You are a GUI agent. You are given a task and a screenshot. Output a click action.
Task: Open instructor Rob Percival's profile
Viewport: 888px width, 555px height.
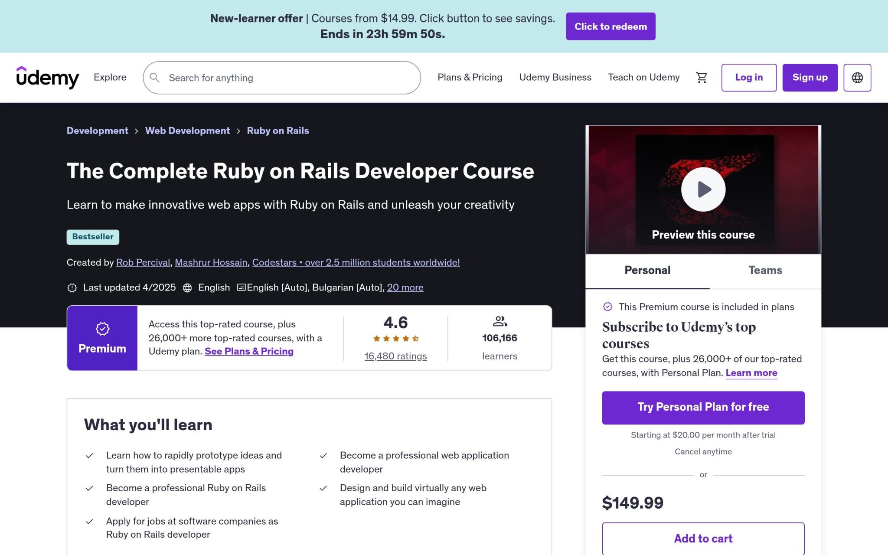143,262
